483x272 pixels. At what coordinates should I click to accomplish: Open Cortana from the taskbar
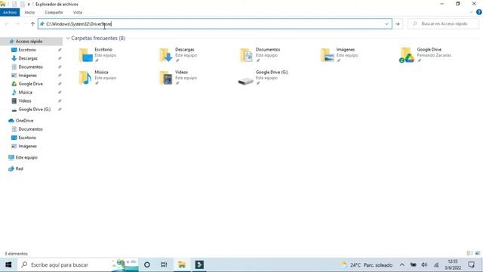[x=147, y=264]
